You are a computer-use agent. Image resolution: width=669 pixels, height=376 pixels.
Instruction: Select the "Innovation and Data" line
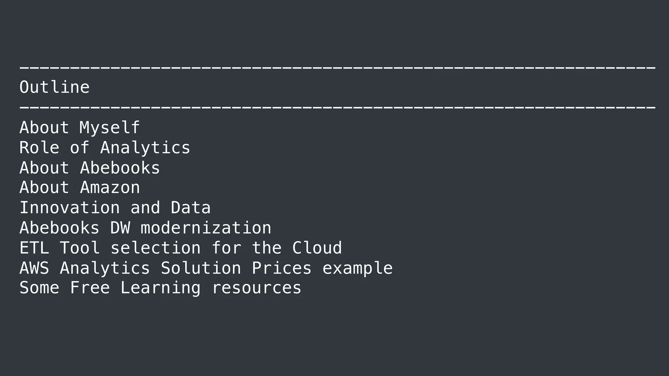click(x=115, y=208)
